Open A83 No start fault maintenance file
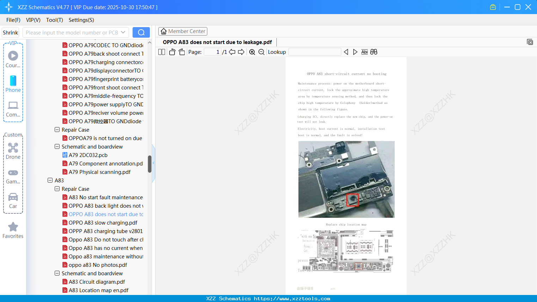 [103, 197]
